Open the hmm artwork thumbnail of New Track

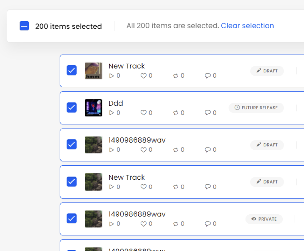(x=94, y=71)
